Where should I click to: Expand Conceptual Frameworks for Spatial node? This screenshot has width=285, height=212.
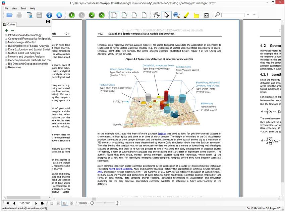pos(6,39)
